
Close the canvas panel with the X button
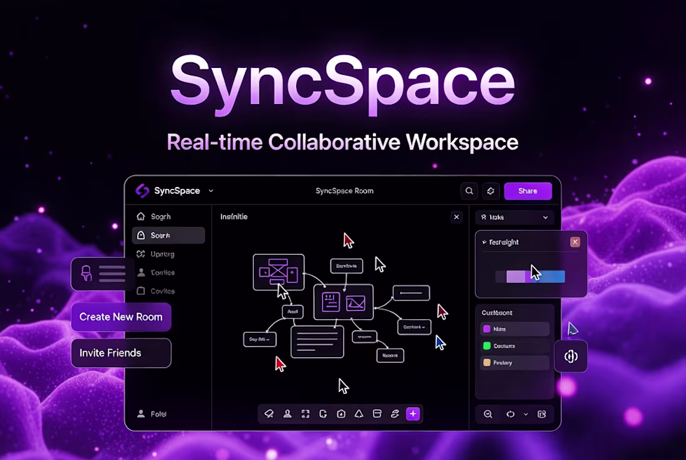point(457,217)
